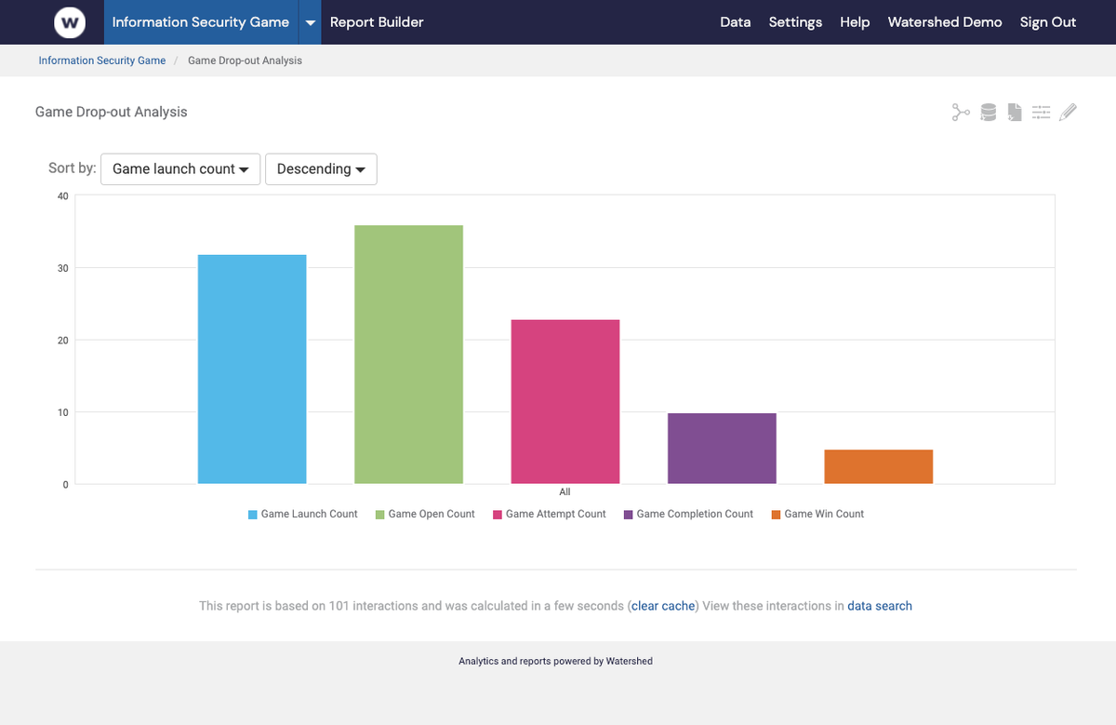
Task: Open the share report icon
Action: (961, 113)
